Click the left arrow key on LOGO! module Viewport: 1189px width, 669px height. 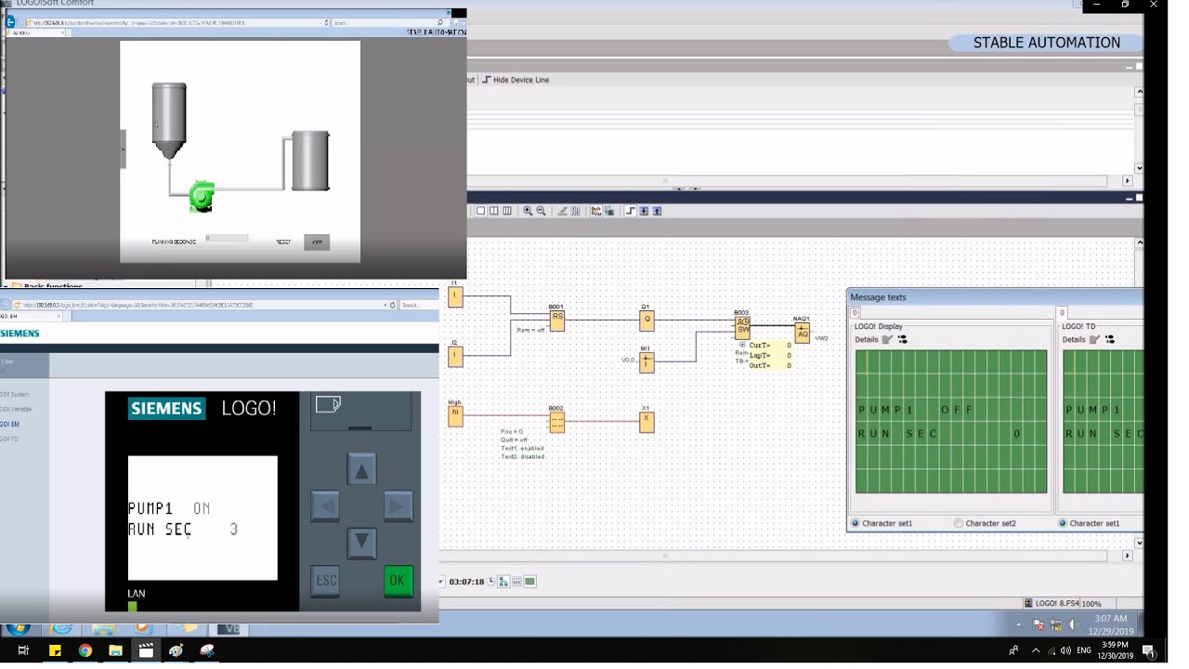pyautogui.click(x=325, y=506)
